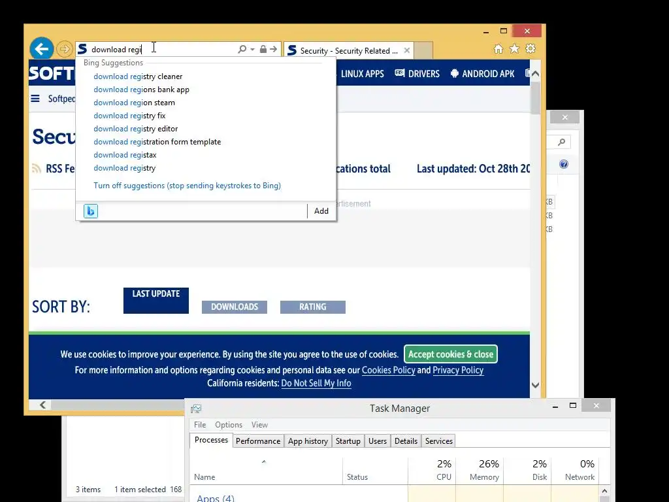The image size is (669, 502).
Task: Click the magnifier search icon in address bar
Action: (x=242, y=49)
